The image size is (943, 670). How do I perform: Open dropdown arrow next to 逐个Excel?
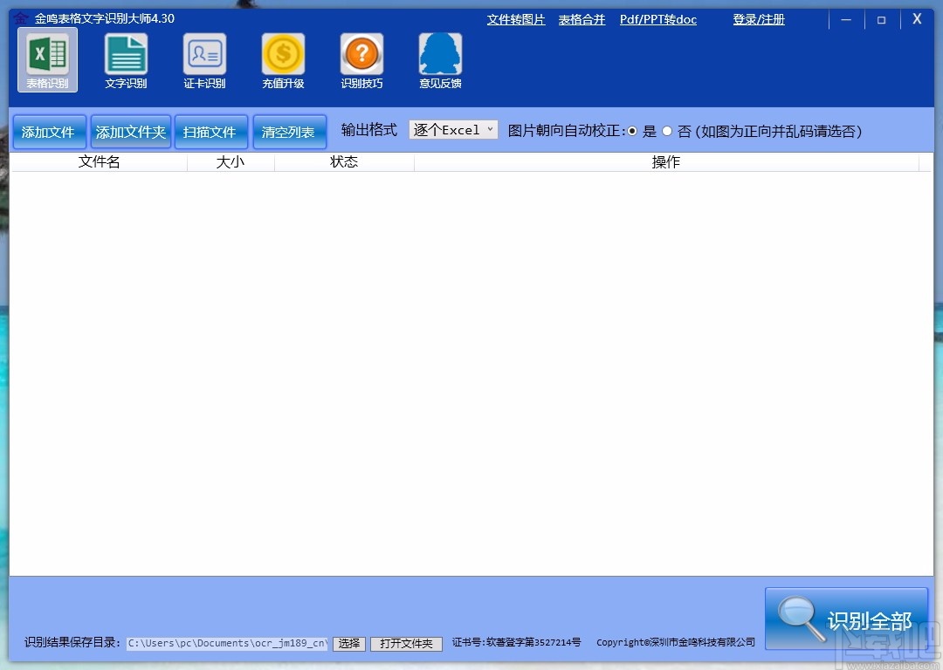pyautogui.click(x=489, y=129)
